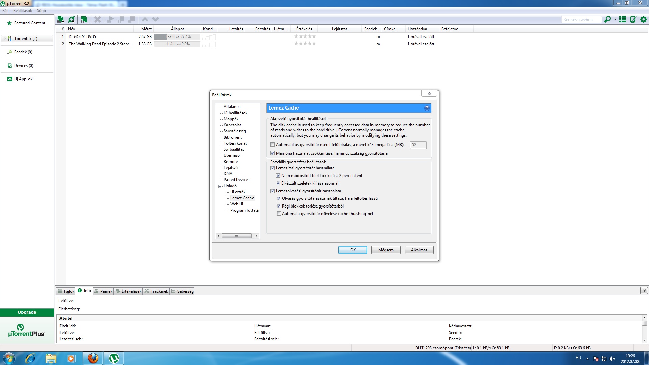649x365 pixels.
Task: Open search engine dropdown arrow
Action: click(x=615, y=19)
